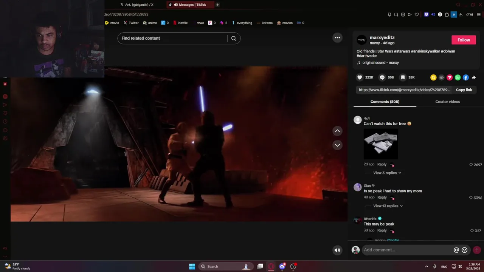Send to friends using the pink paper plane icon
The height and width of the screenshot is (272, 484).
pos(450,77)
